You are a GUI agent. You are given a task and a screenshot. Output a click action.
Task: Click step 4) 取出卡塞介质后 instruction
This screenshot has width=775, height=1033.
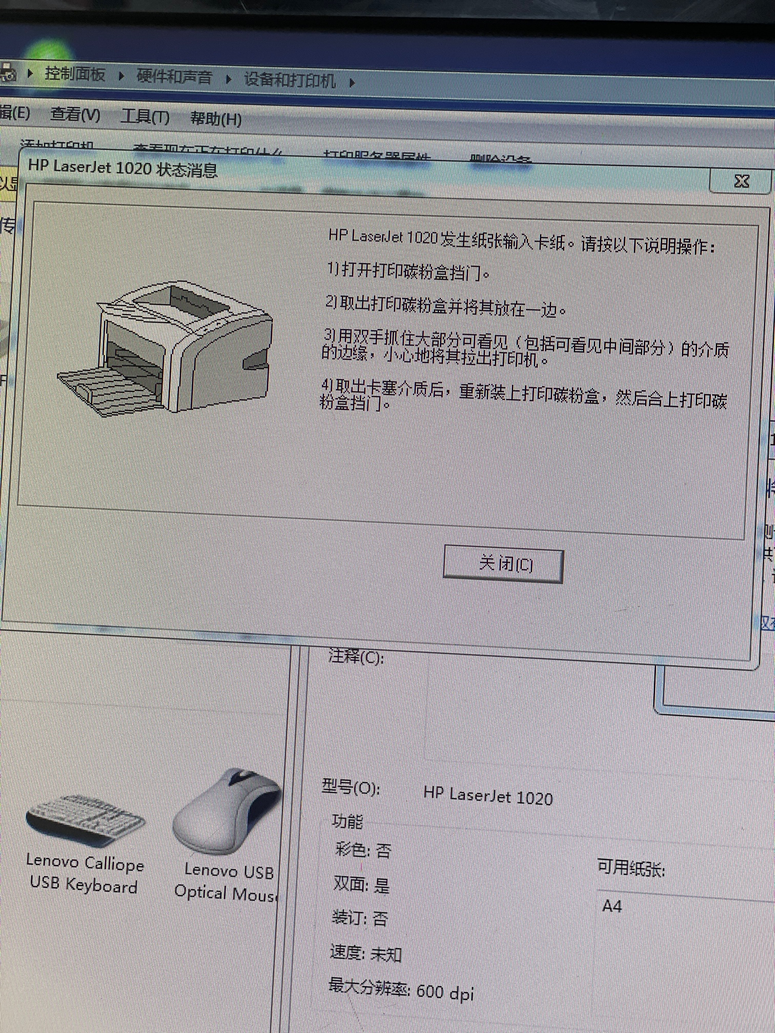523,396
